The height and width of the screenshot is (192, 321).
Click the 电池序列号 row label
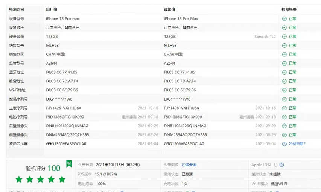18,117
